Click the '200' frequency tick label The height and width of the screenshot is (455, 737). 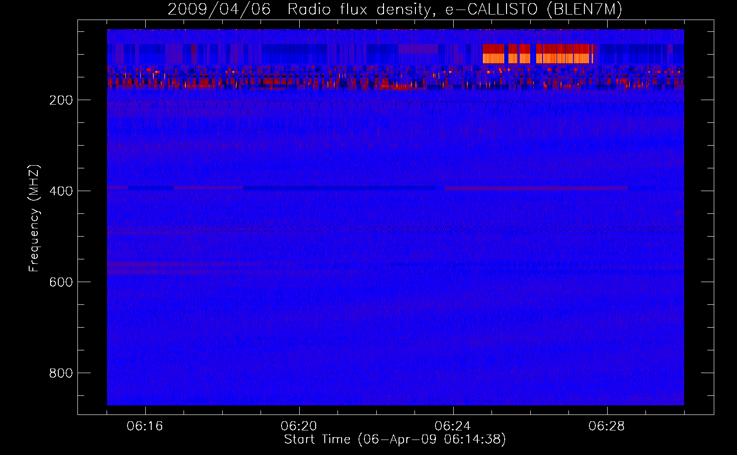click(x=61, y=100)
